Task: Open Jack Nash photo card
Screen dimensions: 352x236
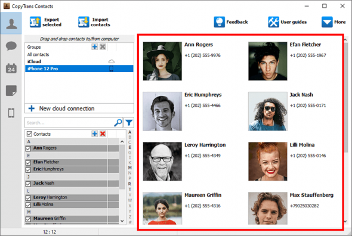Action: [268, 111]
